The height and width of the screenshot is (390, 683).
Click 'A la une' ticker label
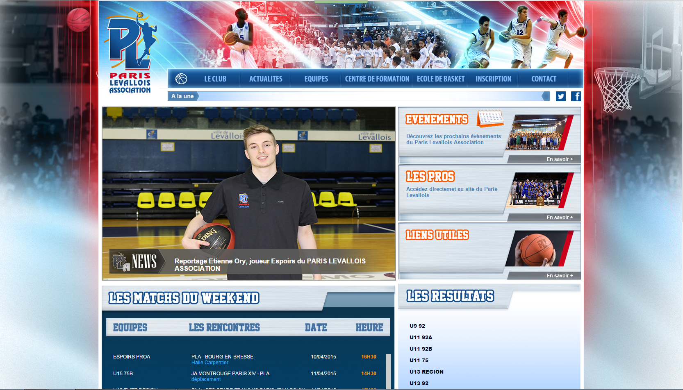click(x=183, y=96)
